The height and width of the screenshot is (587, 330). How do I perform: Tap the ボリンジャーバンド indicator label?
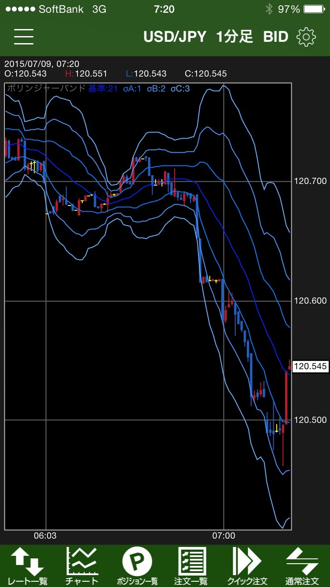pos(46,88)
